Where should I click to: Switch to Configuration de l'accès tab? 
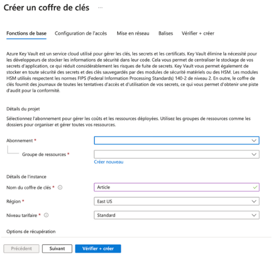[x=81, y=33]
